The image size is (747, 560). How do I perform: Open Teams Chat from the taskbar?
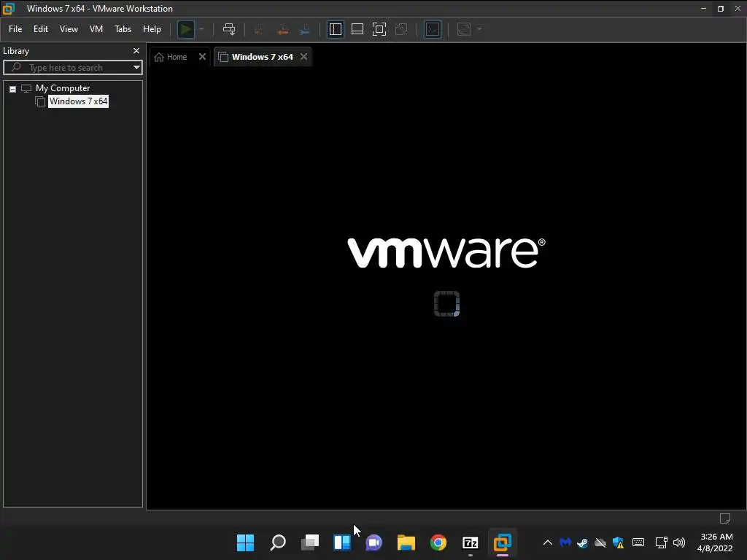tap(374, 542)
